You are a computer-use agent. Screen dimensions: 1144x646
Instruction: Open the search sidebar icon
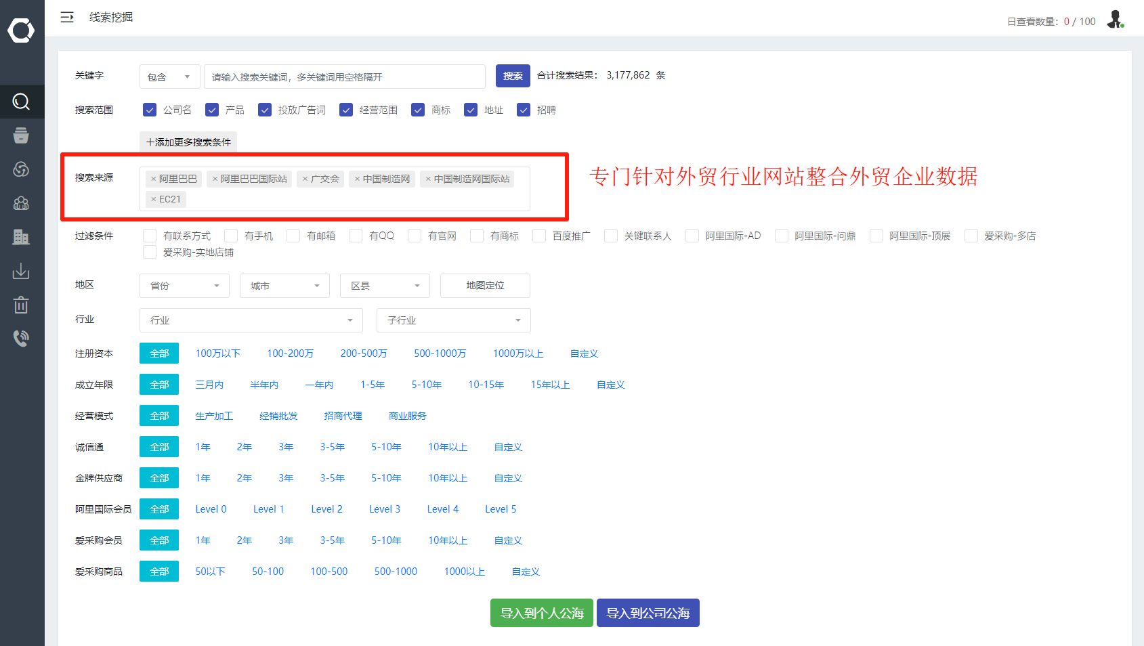[21, 102]
